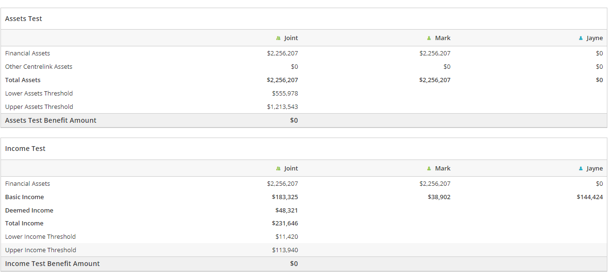The width and height of the screenshot is (616, 277).
Task: Click the Upper Assets Threshold value $1,213,543
Action: 282,107
